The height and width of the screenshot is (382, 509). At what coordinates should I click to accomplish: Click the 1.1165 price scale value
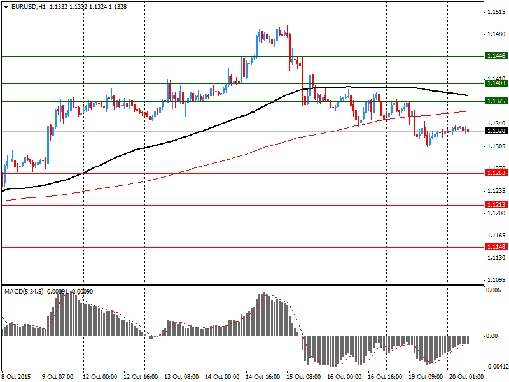496,236
